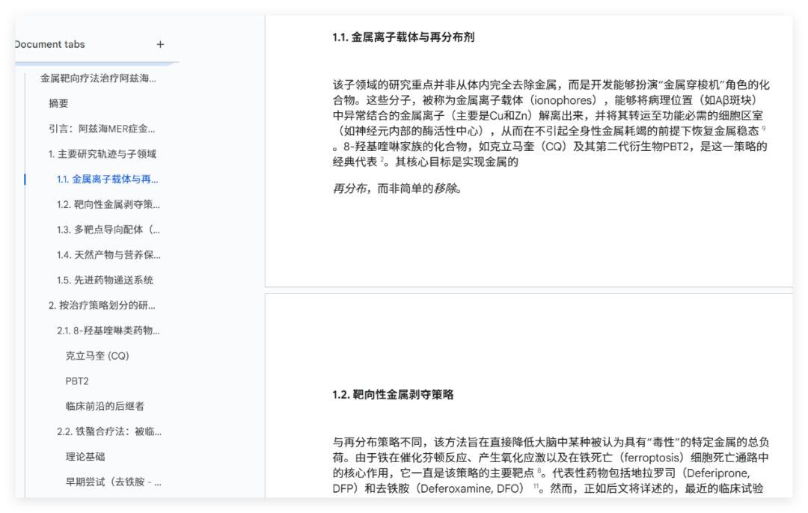The width and height of the screenshot is (808, 513).
Task: Click outline entry 临床前沿的后继者
Action: pyautogui.click(x=105, y=406)
